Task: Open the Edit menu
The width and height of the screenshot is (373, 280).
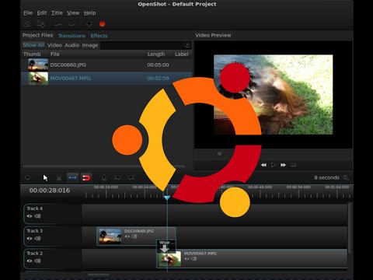Action: click(x=42, y=13)
